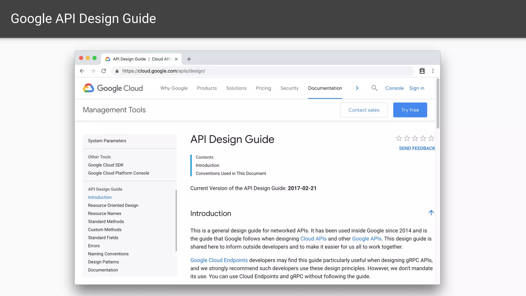Click the Management Tools heading link

(114, 110)
